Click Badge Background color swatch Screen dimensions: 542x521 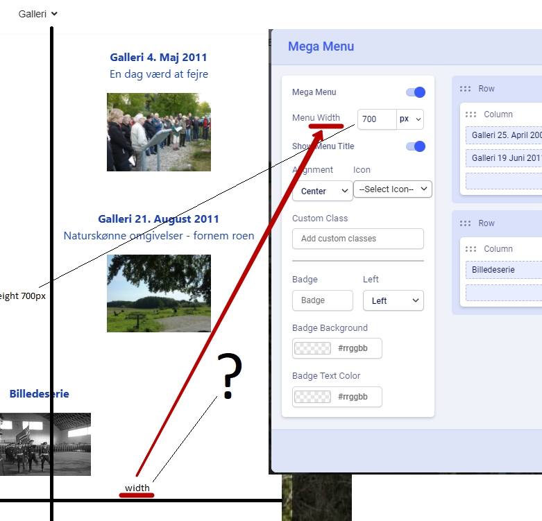click(312, 348)
